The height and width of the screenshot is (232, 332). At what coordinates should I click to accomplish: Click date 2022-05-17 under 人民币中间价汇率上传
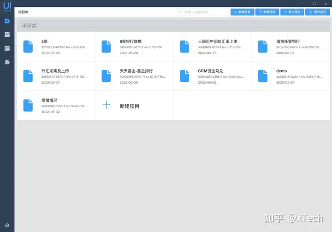pyautogui.click(x=207, y=53)
